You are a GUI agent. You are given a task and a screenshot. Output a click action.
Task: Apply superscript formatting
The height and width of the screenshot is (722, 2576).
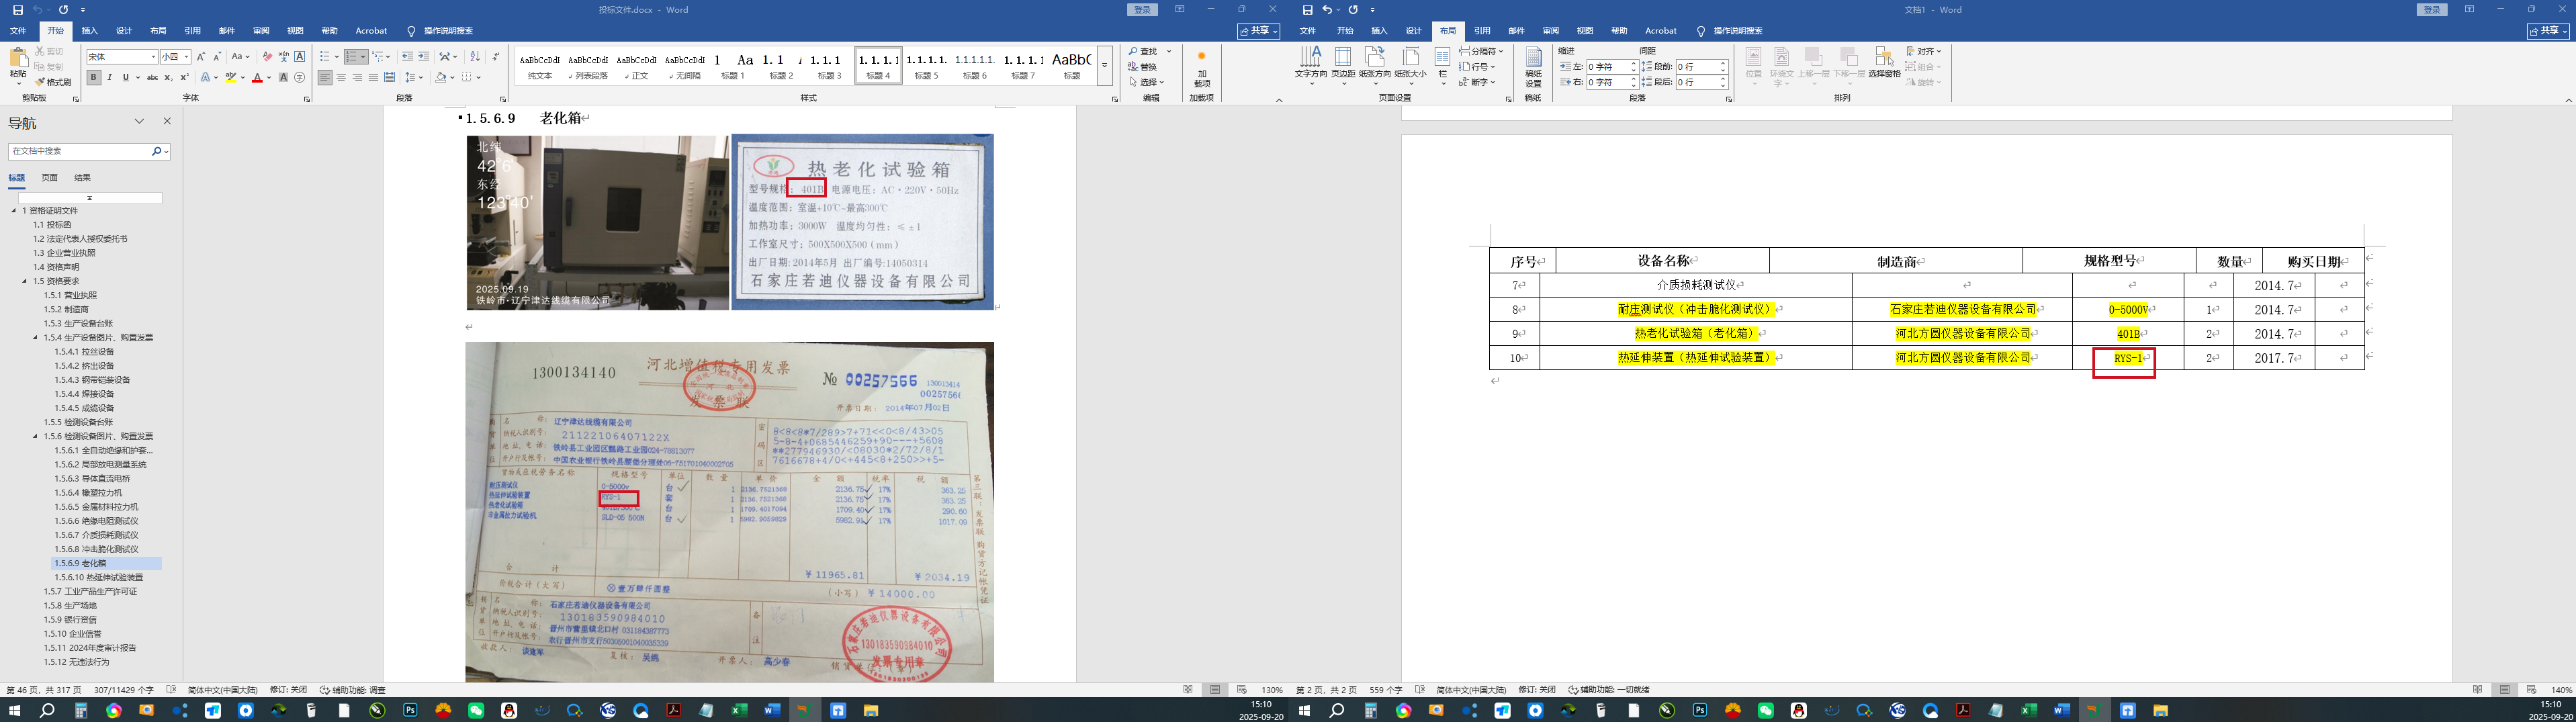coord(184,77)
